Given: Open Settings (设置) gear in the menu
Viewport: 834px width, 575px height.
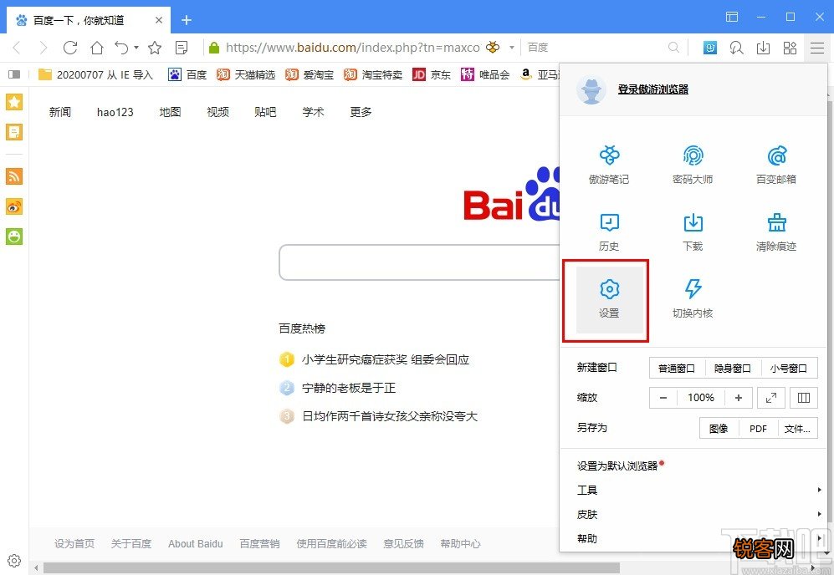Looking at the screenshot, I should pos(609,300).
